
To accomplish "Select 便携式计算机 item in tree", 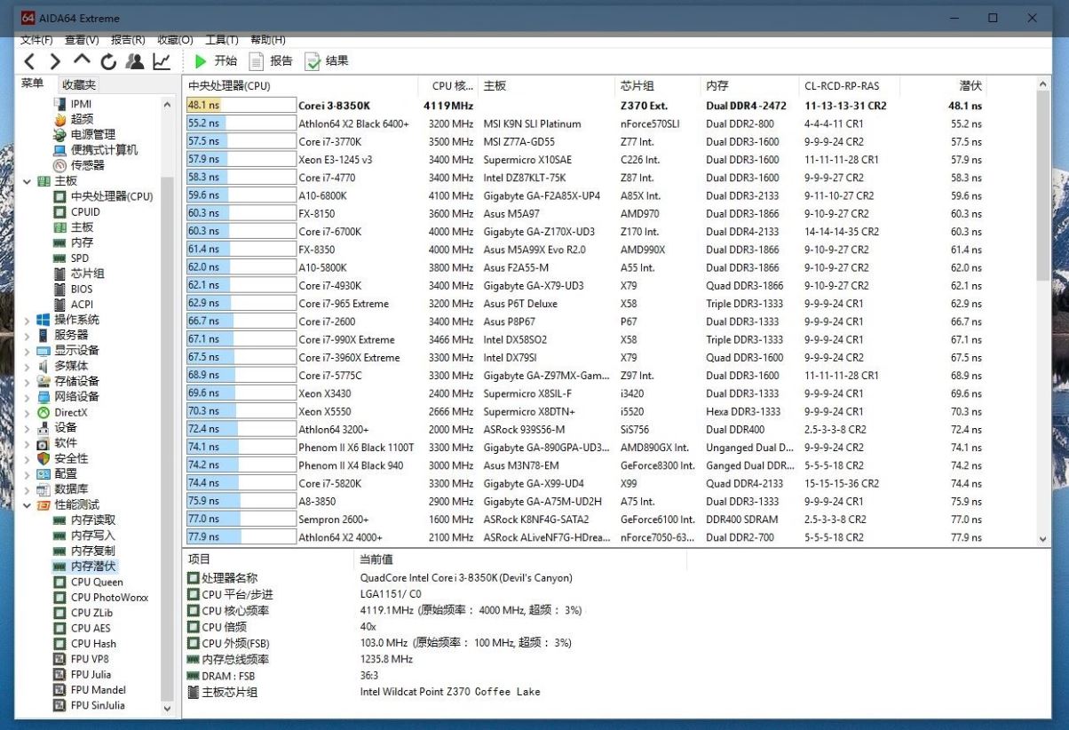I will 105,150.
